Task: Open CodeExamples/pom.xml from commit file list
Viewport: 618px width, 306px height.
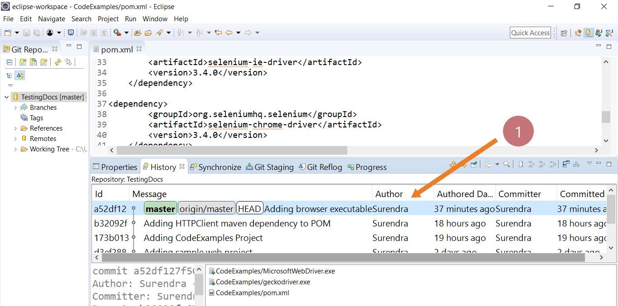Action: click(252, 292)
